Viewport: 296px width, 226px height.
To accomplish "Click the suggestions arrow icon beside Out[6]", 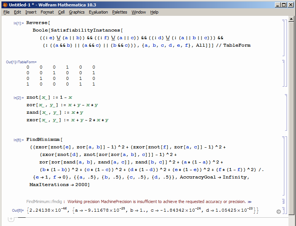I will coord(279,212).
